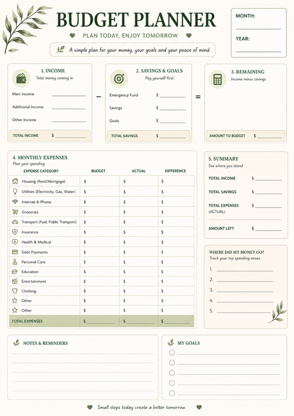This screenshot has height=416, width=294.
Task: Click the wifi icon next to Internet & Phone
Action: [x=15, y=202]
